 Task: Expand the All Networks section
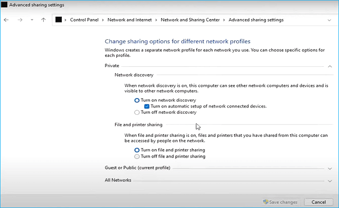click(x=329, y=181)
